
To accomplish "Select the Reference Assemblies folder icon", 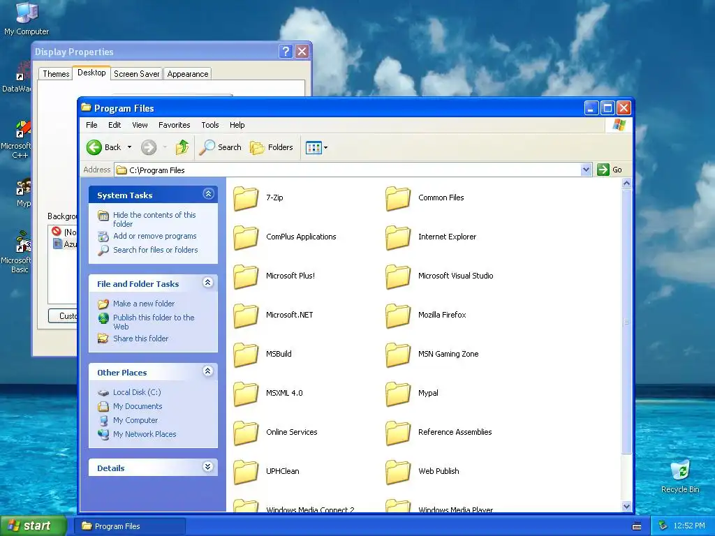I will pos(398,433).
